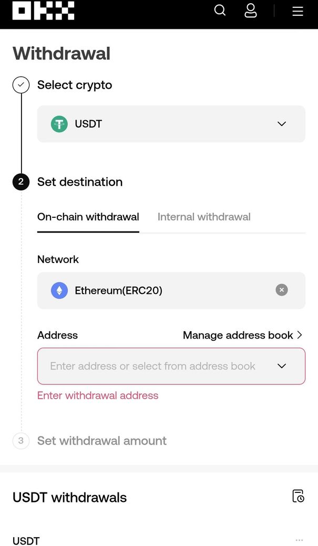Open the USDT withdrawal history icon
318x546 pixels.
pyautogui.click(x=298, y=496)
